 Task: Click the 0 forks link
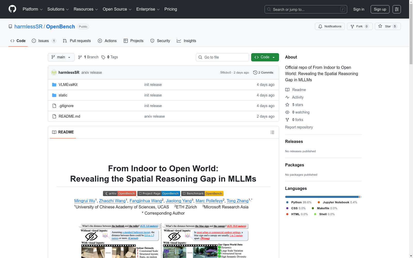click(x=298, y=120)
